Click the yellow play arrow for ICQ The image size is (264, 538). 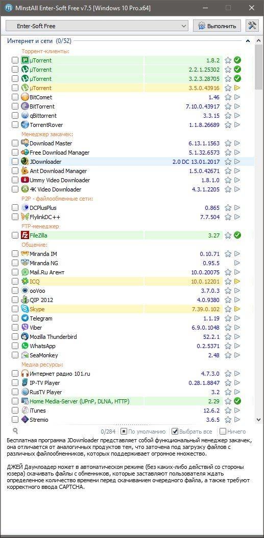(237, 282)
